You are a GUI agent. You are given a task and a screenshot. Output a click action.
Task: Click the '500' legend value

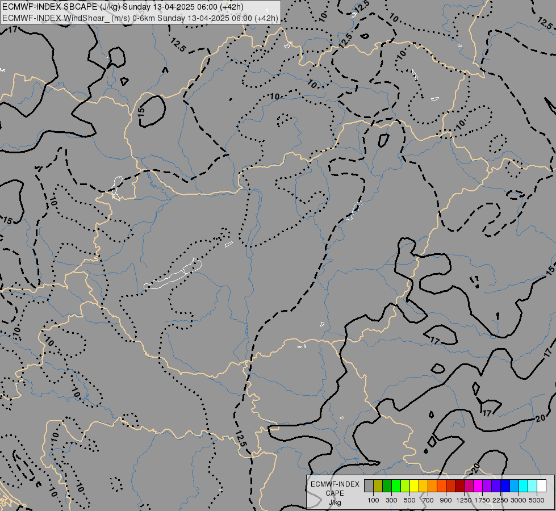click(410, 500)
